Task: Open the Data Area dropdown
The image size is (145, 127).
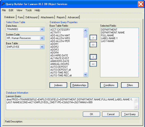Action: click(x=42, y=29)
